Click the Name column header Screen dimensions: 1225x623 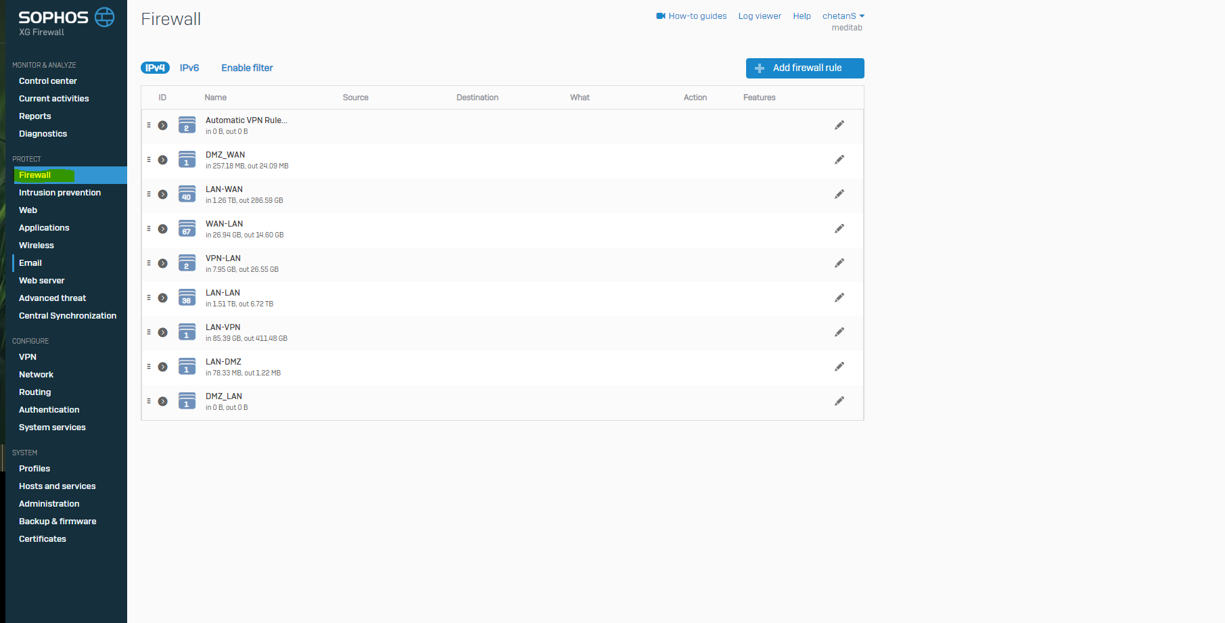tap(216, 97)
